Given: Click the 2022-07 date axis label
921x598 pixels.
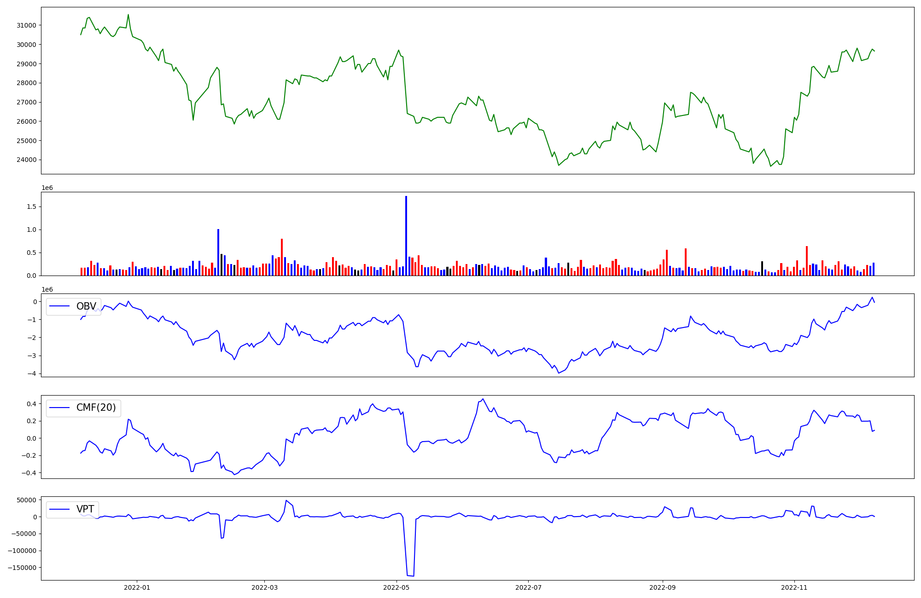Looking at the screenshot, I should click(528, 587).
